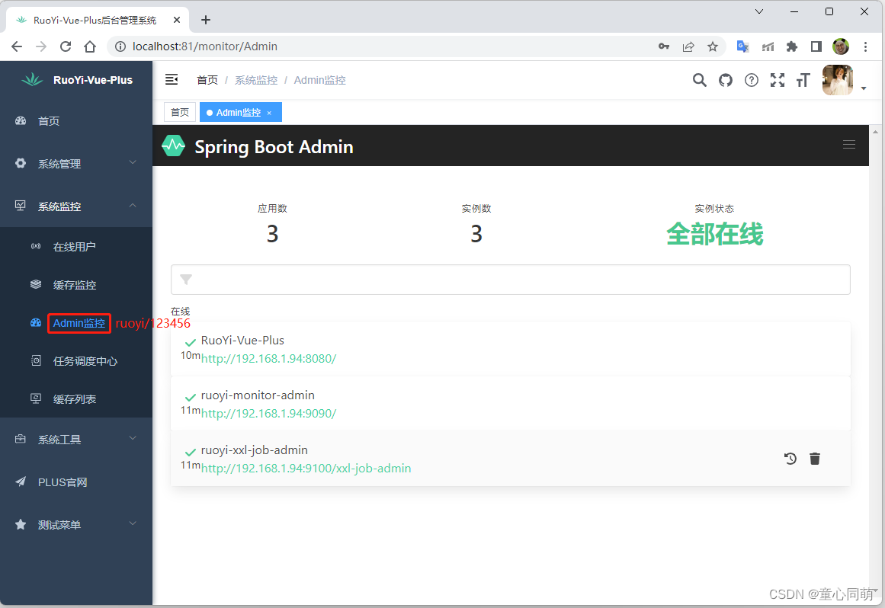
Task: Open the Chrome profile avatar
Action: [841, 46]
